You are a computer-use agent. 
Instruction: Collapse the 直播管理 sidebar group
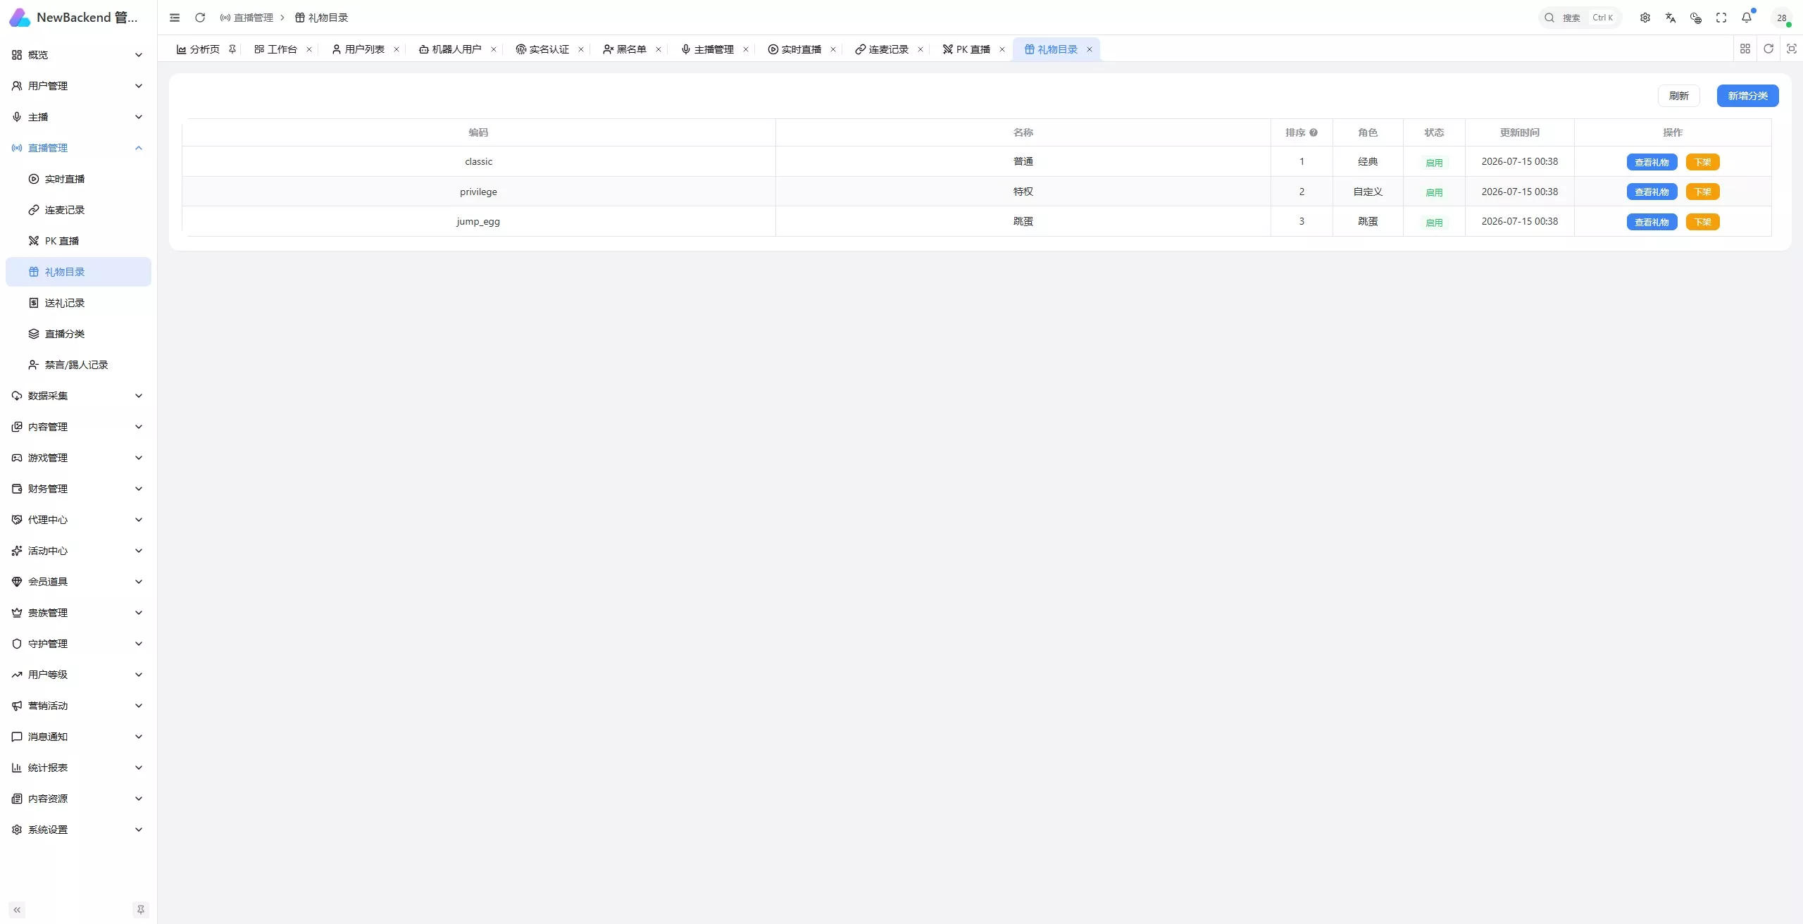coord(78,148)
